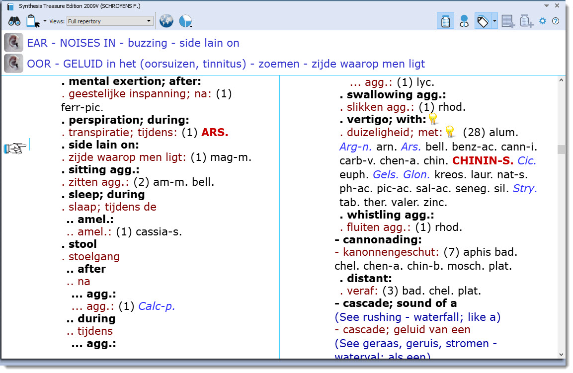Click the add rubric list icon
The height and width of the screenshot is (373, 573).
pos(507,21)
